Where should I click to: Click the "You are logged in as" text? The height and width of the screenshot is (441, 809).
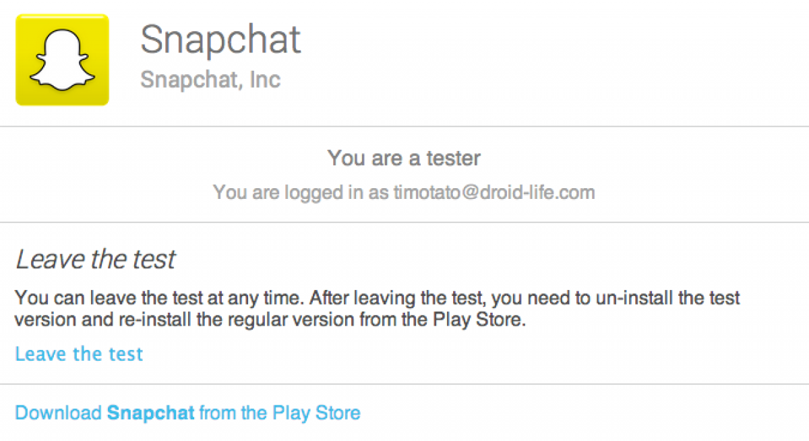(300, 193)
